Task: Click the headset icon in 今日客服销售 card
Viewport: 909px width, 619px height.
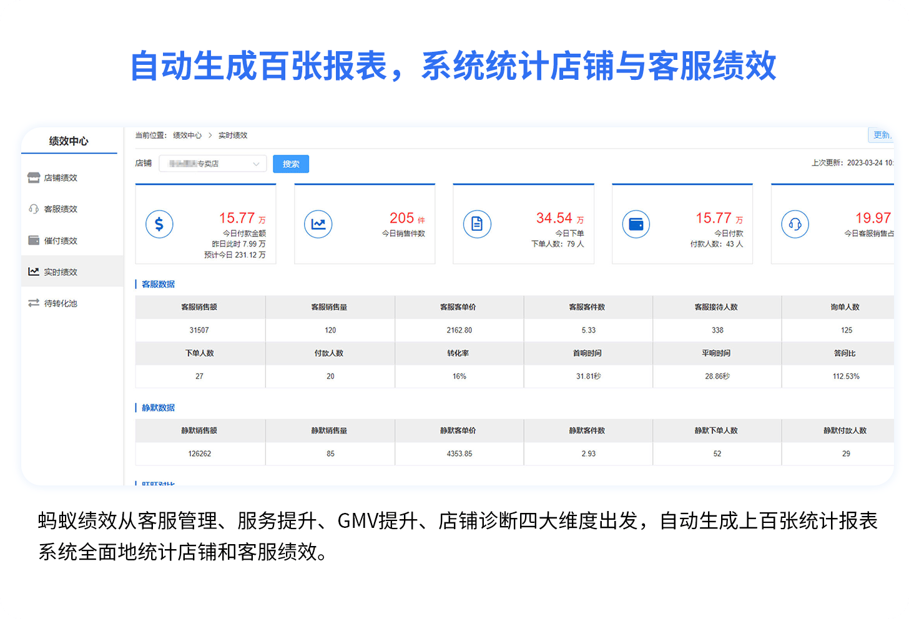Action: [x=795, y=224]
